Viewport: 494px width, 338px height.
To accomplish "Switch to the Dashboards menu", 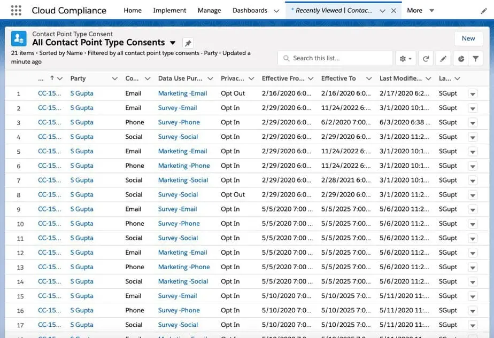I will pyautogui.click(x=250, y=10).
